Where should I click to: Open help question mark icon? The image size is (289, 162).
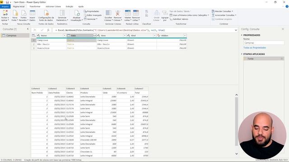[x=287, y=6]
